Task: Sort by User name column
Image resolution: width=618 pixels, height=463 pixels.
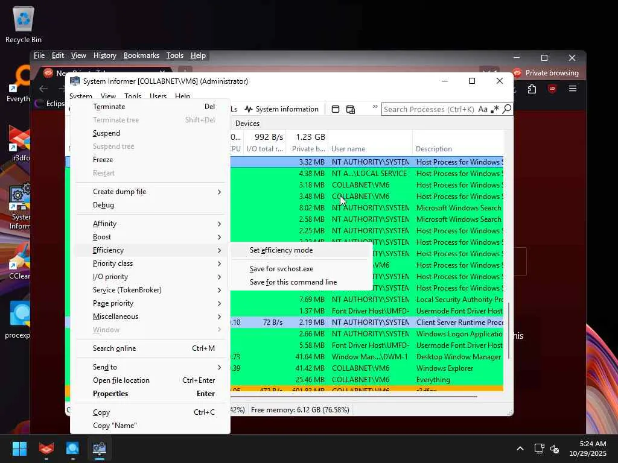Action: (370, 149)
